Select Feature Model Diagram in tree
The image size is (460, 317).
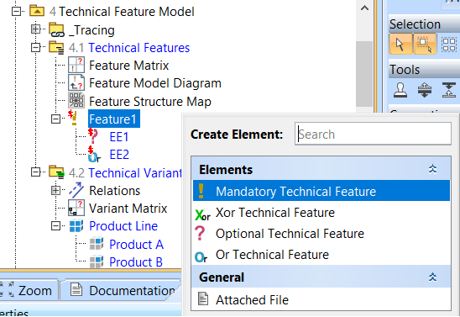[x=155, y=83]
